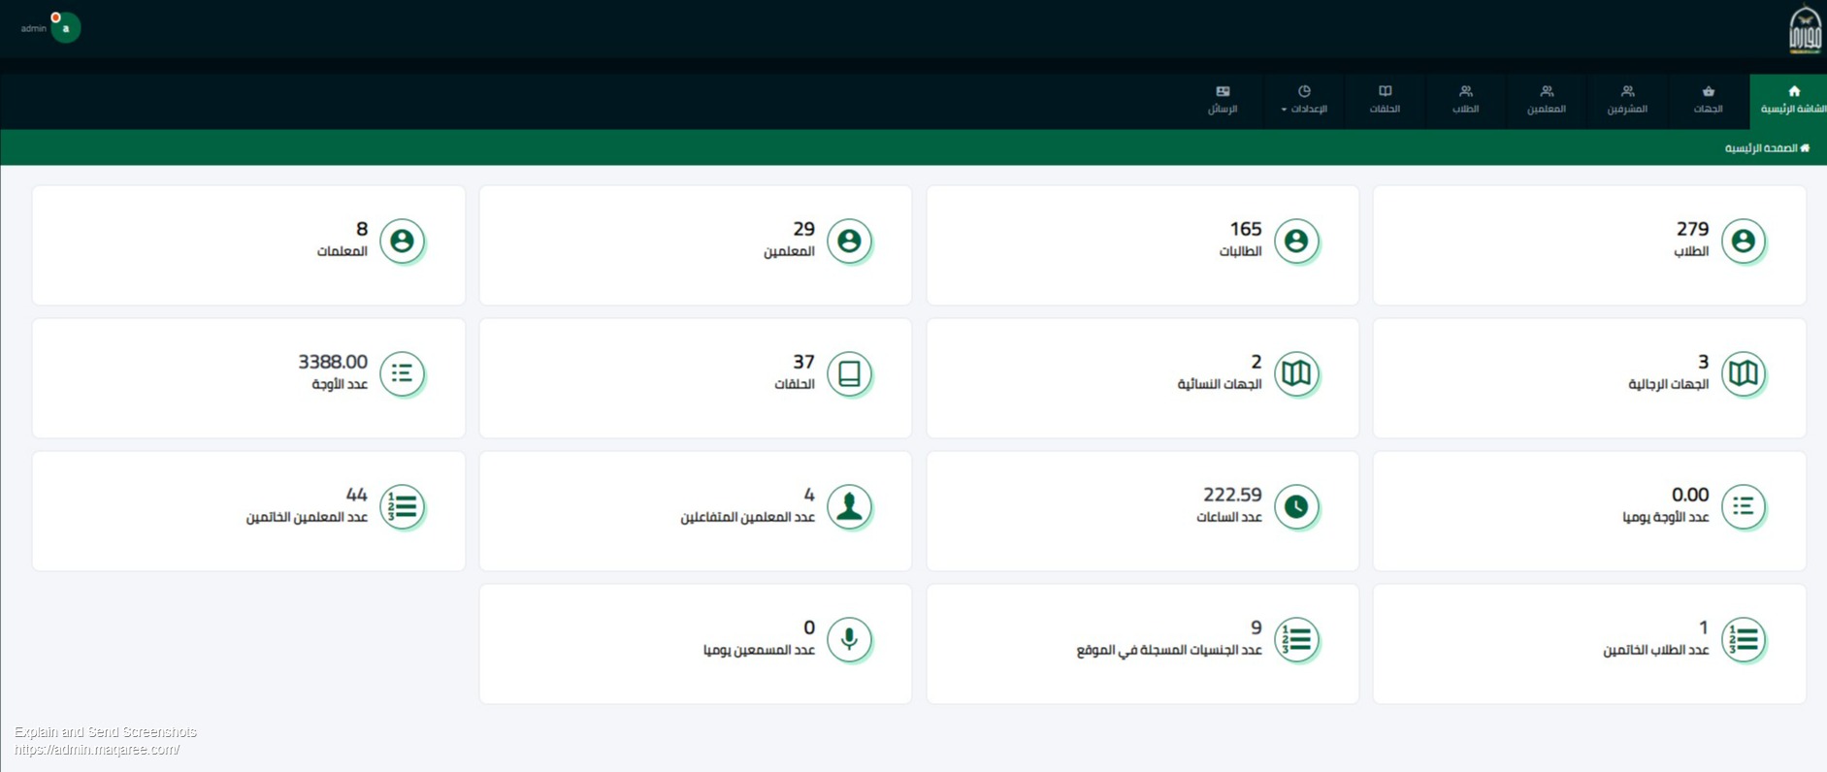
Task: Go to the المشرفين nav item
Action: pos(1627,101)
